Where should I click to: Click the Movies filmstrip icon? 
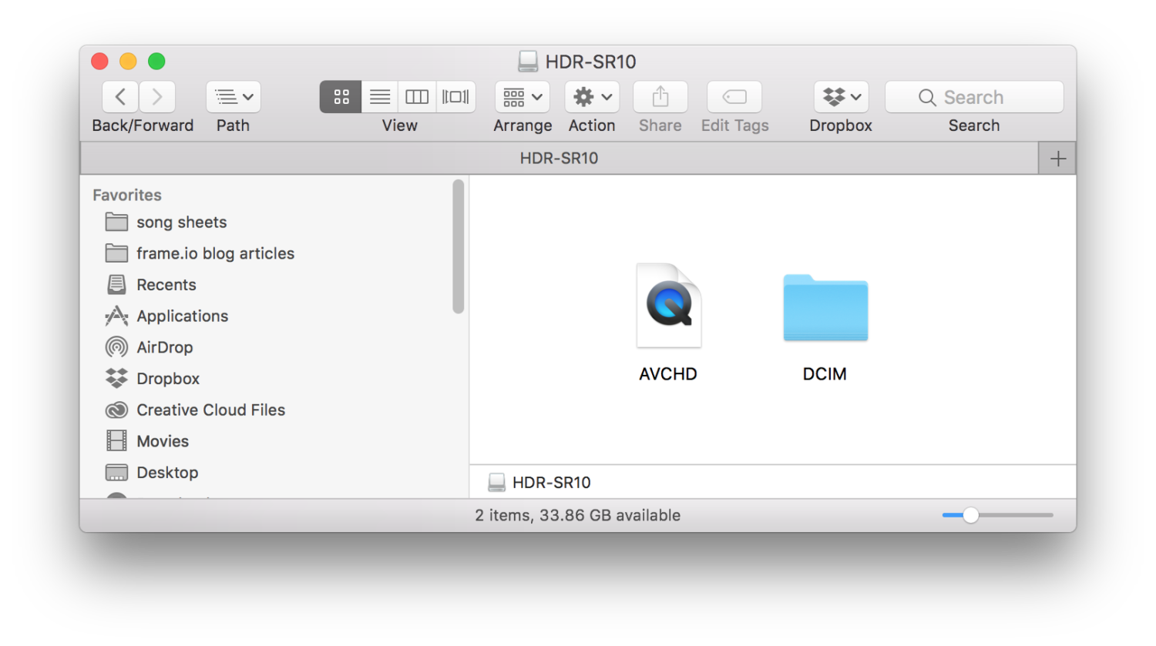pyautogui.click(x=116, y=441)
